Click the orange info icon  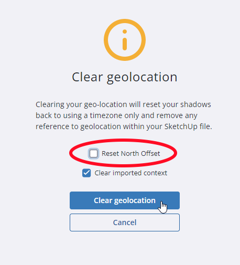125,40
